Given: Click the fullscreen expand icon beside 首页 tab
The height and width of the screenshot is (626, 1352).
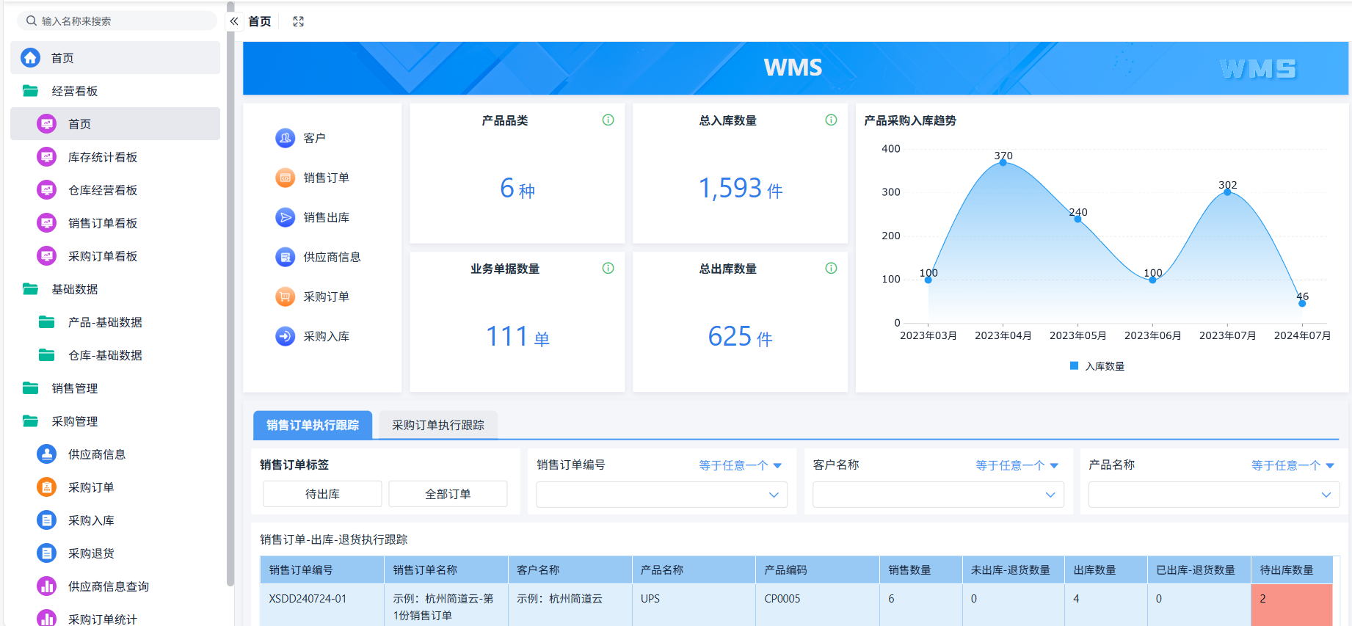Looking at the screenshot, I should [298, 21].
